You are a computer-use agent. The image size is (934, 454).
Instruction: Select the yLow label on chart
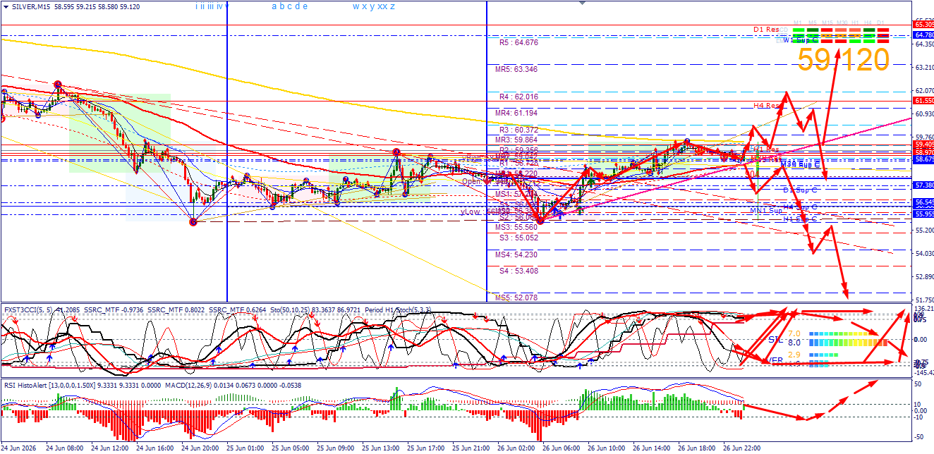472,211
